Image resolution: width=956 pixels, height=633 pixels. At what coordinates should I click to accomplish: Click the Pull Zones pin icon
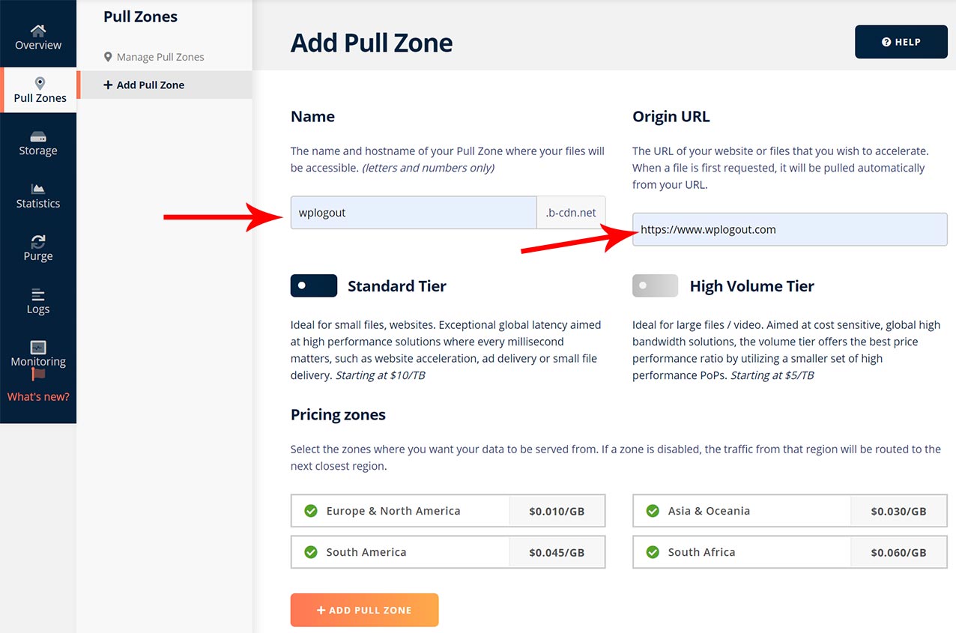40,83
